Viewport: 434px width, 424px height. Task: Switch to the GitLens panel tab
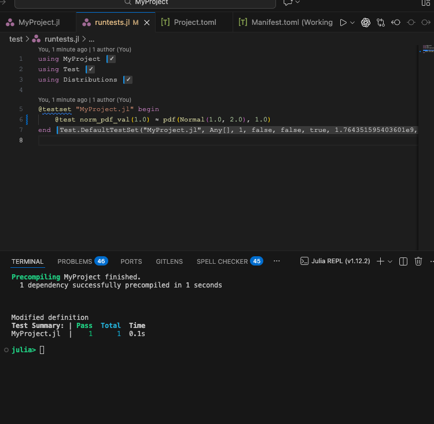tap(169, 261)
